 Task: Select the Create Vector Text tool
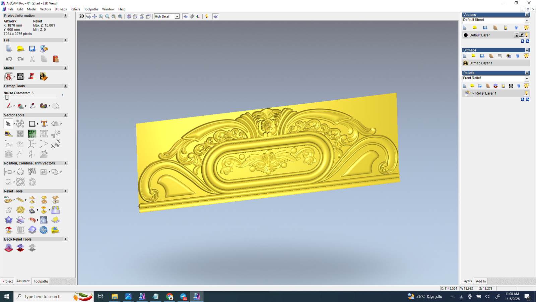click(x=44, y=124)
